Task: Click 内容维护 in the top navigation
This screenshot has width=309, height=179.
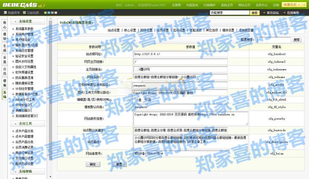Action: point(209,5)
